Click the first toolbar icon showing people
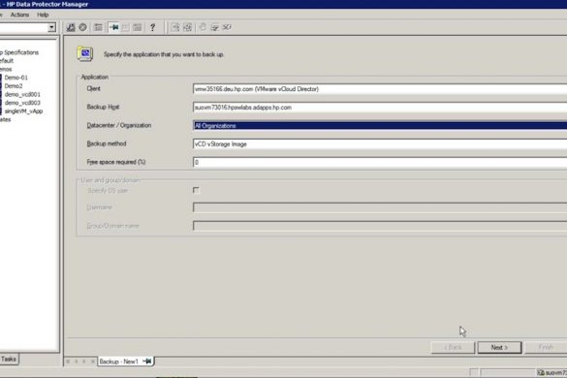 (x=71, y=27)
